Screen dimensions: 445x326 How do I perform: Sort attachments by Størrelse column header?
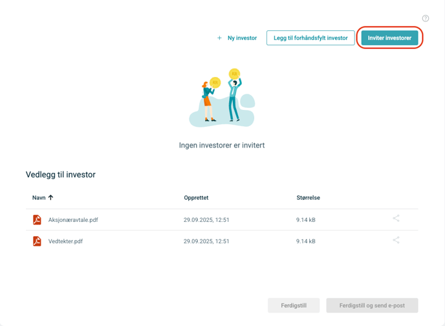pos(308,198)
